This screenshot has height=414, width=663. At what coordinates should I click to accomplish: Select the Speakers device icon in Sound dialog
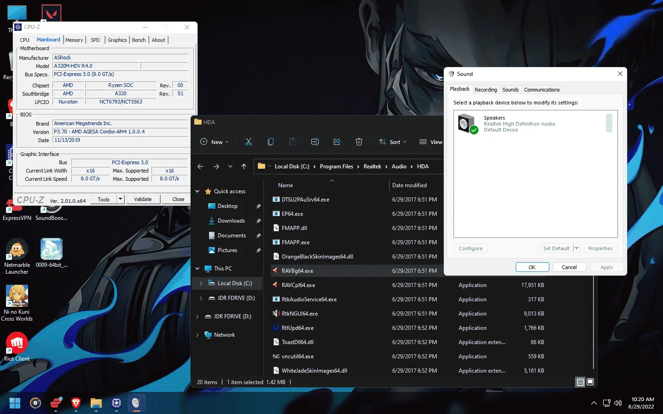point(468,123)
